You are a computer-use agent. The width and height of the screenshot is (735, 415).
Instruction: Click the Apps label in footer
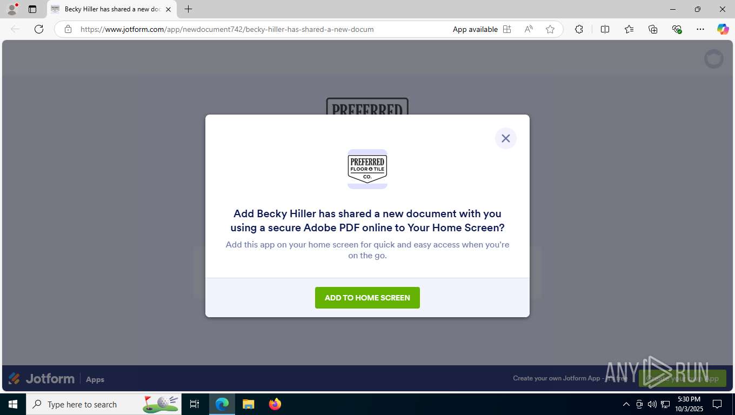(95, 379)
